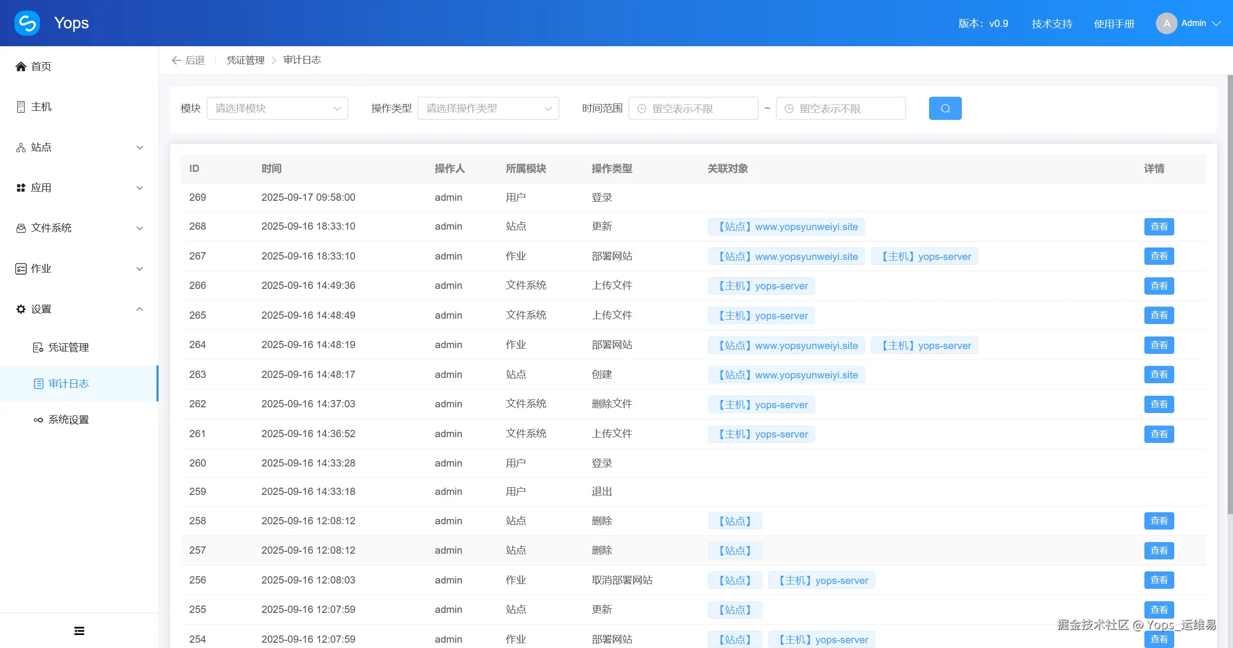The height and width of the screenshot is (648, 1233).
Task: Click the Yops logo icon
Action: tap(27, 23)
